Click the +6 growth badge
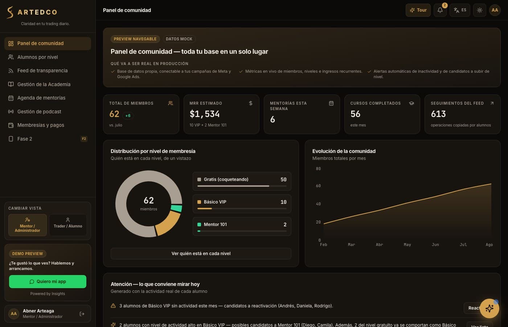The image size is (508, 327). coord(128,116)
